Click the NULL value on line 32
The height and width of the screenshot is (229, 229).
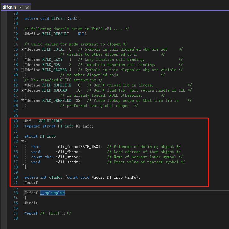[82, 34]
